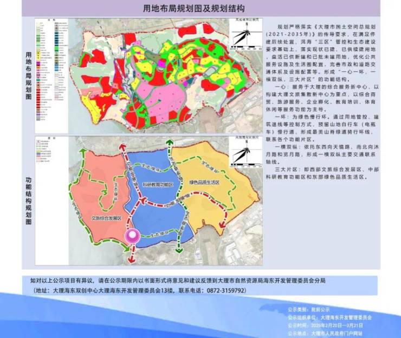Select the 文旅综合发展区 label
401x338 pixels.
pyautogui.click(x=107, y=218)
